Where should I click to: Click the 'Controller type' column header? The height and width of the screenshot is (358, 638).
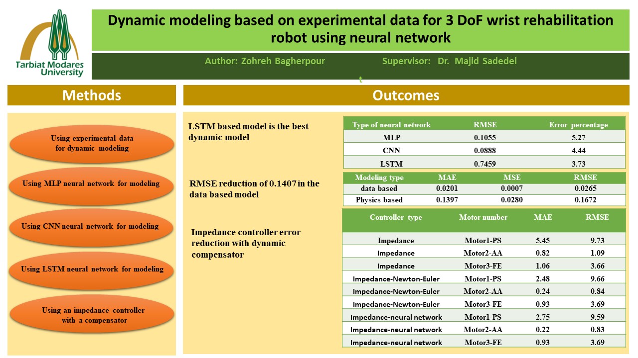pyautogui.click(x=396, y=217)
